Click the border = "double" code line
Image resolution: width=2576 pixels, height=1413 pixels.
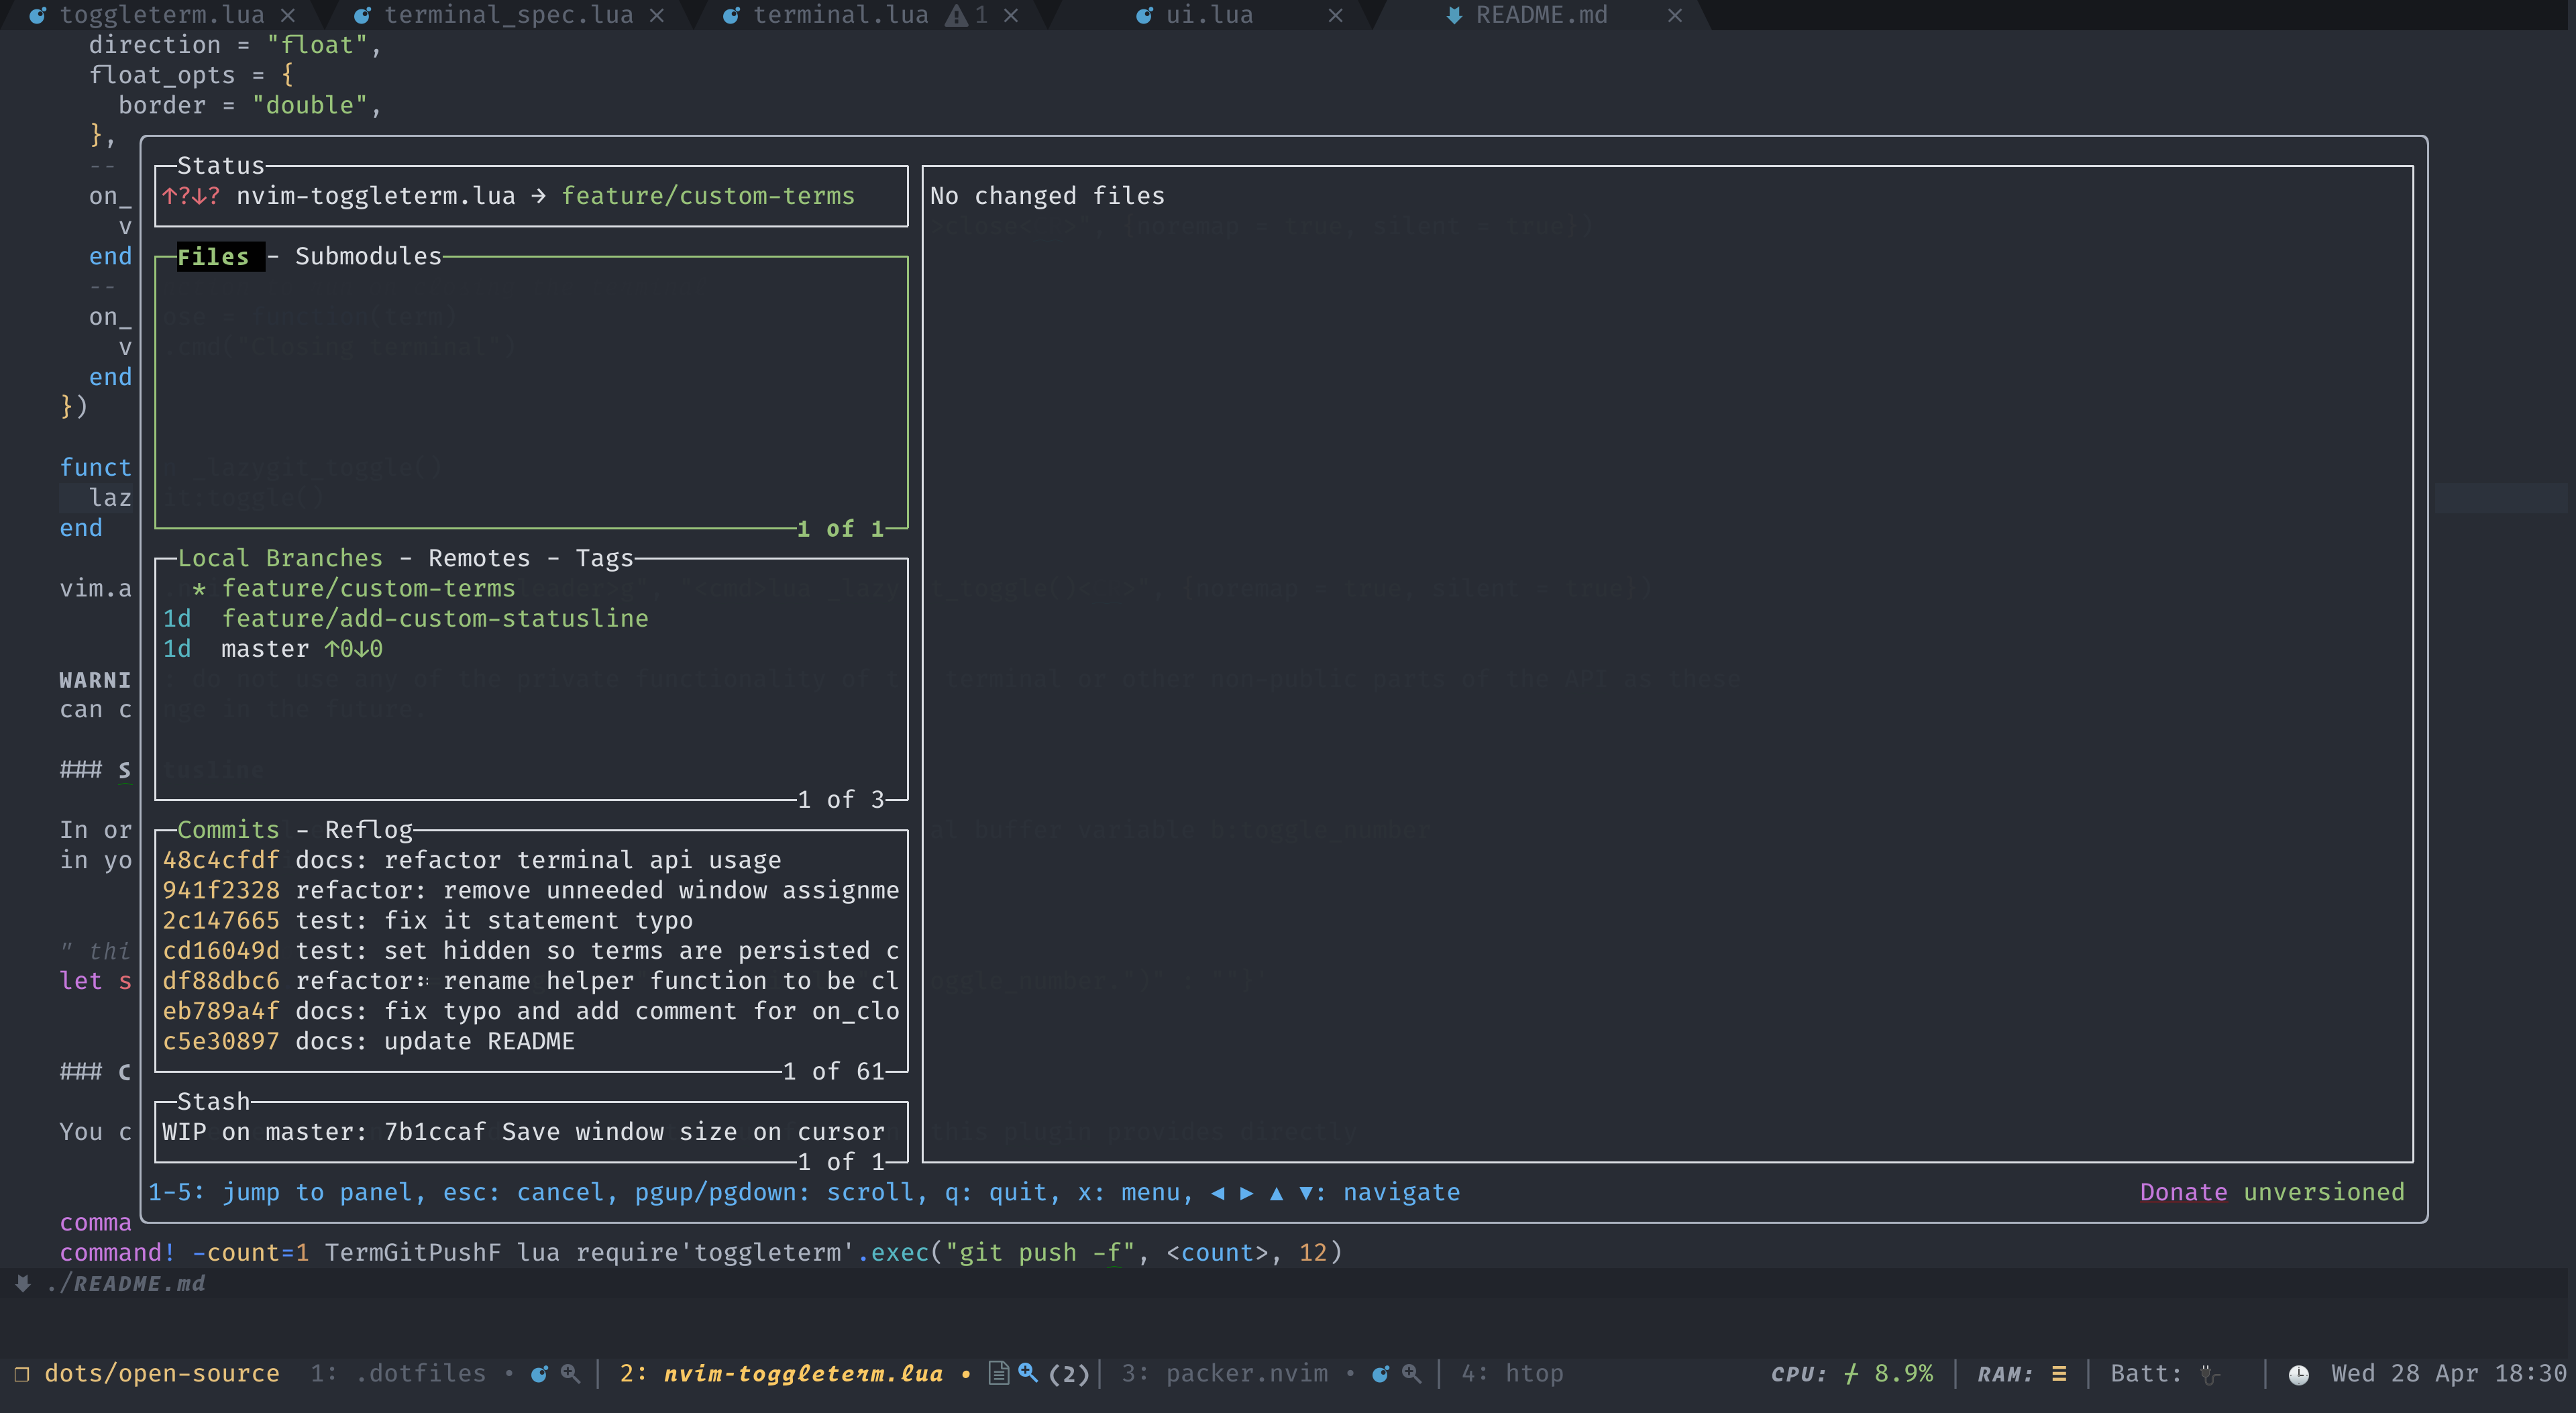[x=250, y=105]
